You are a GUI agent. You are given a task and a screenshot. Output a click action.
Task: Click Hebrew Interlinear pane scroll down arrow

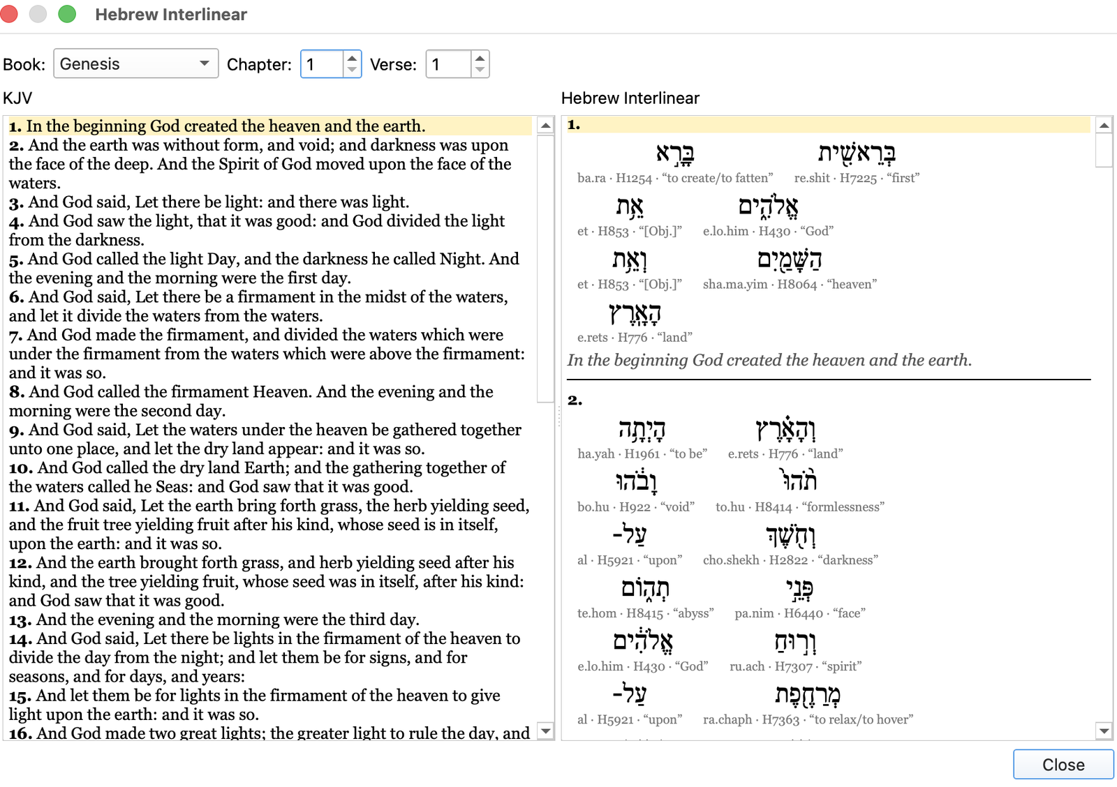coord(1104,731)
